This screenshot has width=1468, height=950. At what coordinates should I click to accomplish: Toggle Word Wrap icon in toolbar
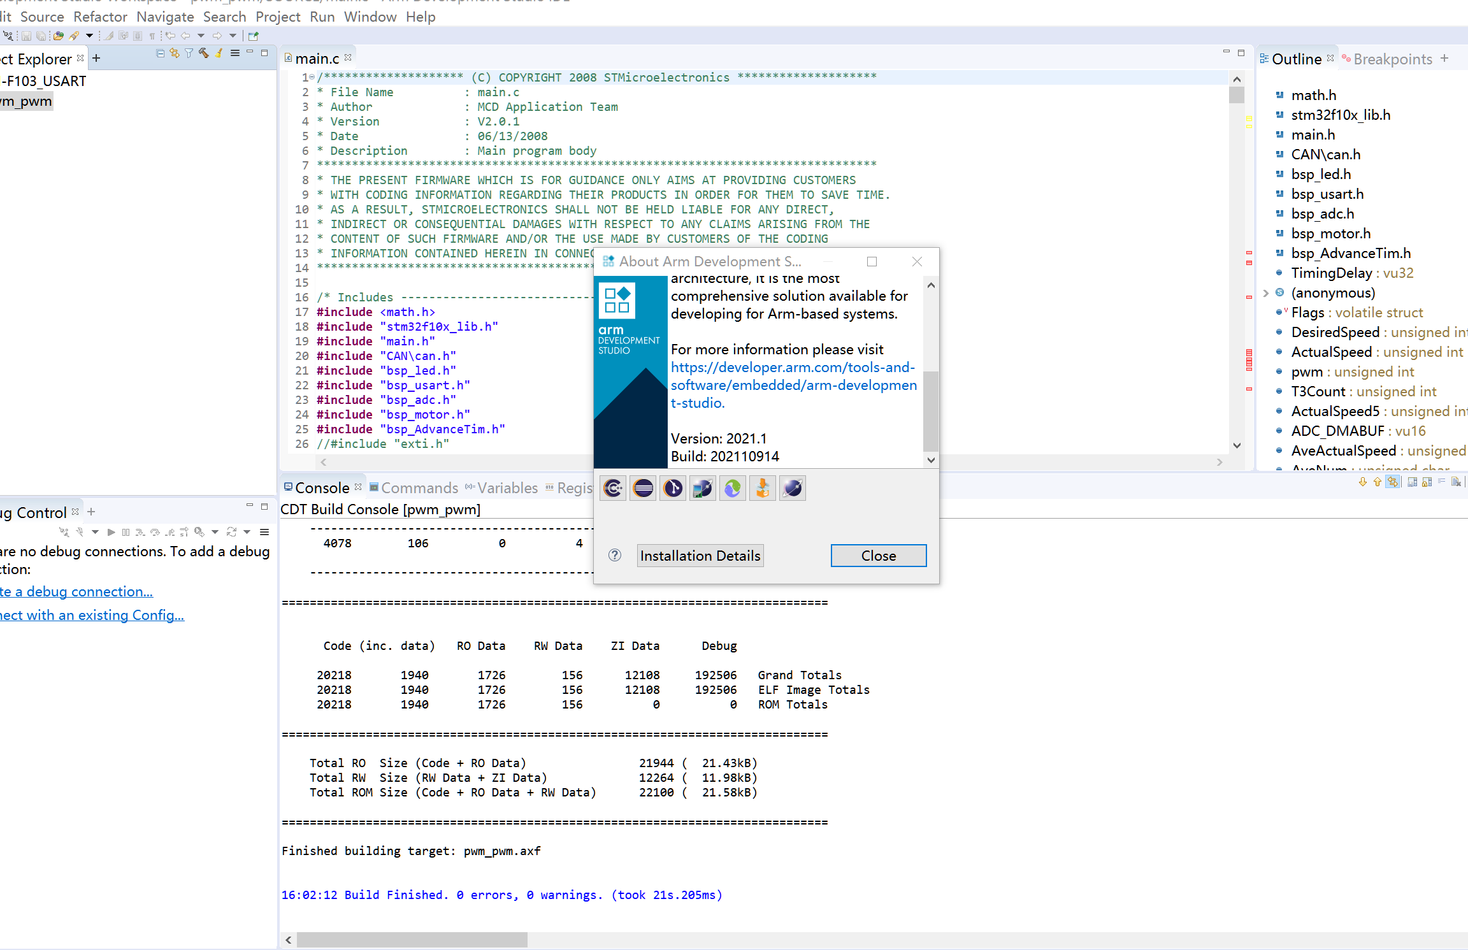[124, 36]
